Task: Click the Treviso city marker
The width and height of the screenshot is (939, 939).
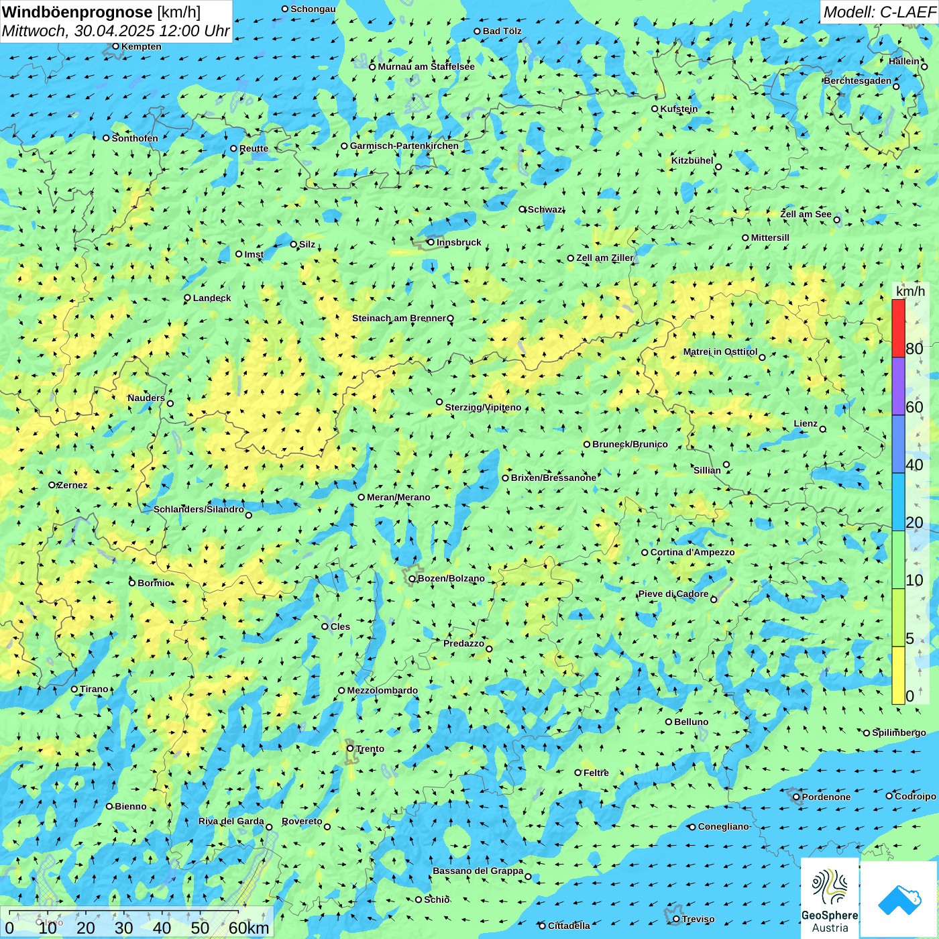Action: coord(676,919)
